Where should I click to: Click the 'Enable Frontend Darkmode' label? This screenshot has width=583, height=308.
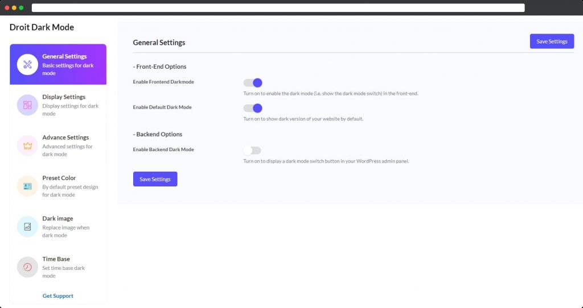163,82
